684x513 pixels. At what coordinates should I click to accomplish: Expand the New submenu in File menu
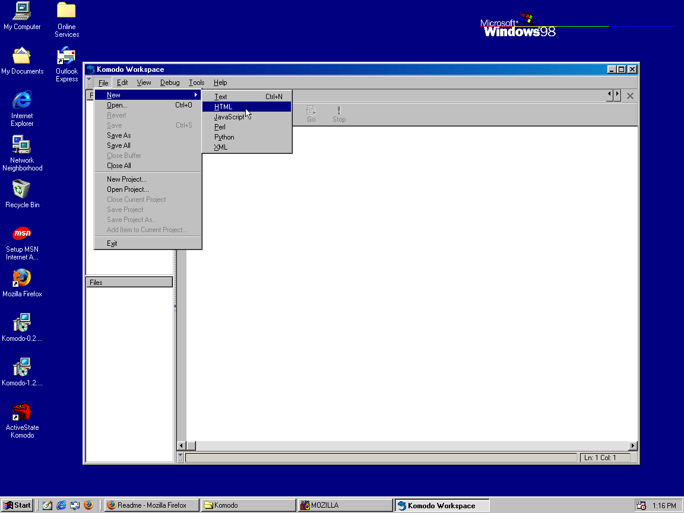(148, 94)
